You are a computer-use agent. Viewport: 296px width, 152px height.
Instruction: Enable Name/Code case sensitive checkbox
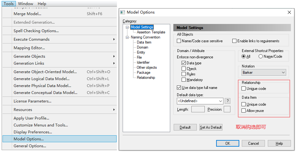[x=179, y=41]
